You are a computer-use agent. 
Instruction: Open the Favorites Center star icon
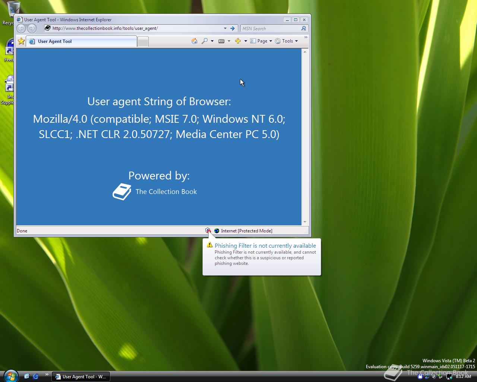point(21,41)
